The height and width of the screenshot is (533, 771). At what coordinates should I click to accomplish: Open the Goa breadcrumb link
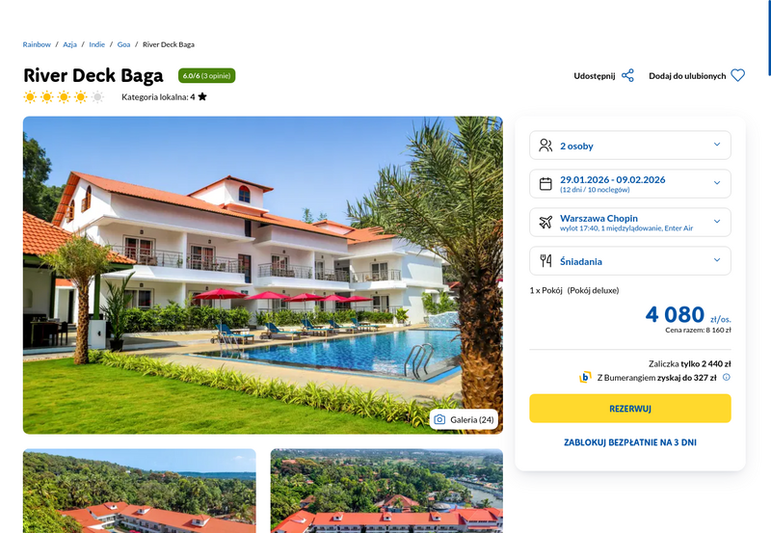123,44
